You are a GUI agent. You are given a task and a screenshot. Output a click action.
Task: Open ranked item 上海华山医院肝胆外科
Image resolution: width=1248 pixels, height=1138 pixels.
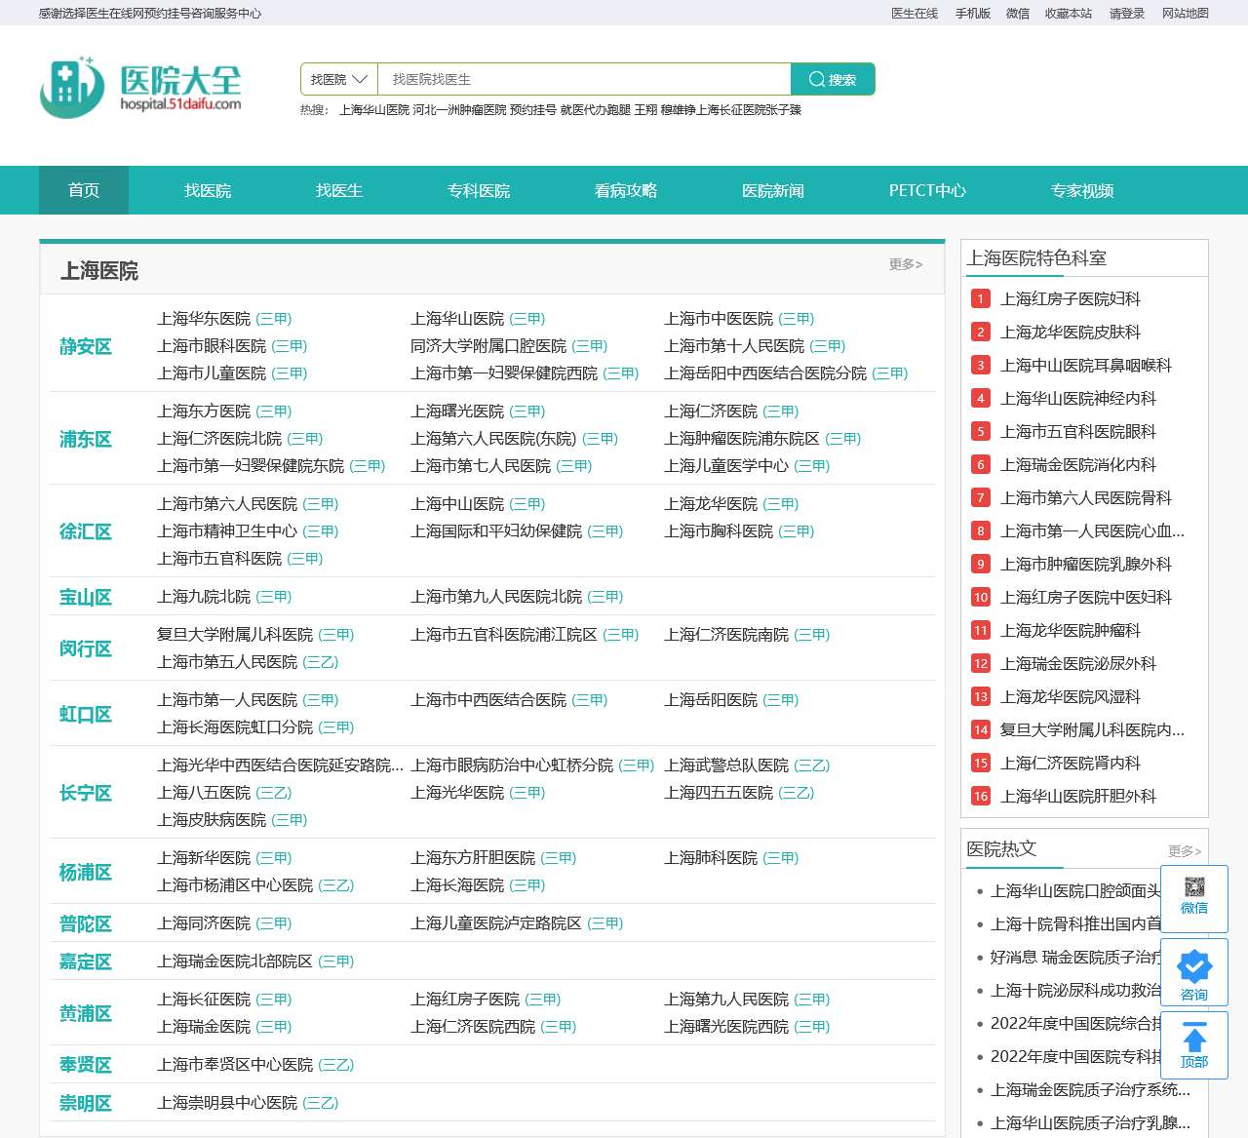pyautogui.click(x=1078, y=797)
